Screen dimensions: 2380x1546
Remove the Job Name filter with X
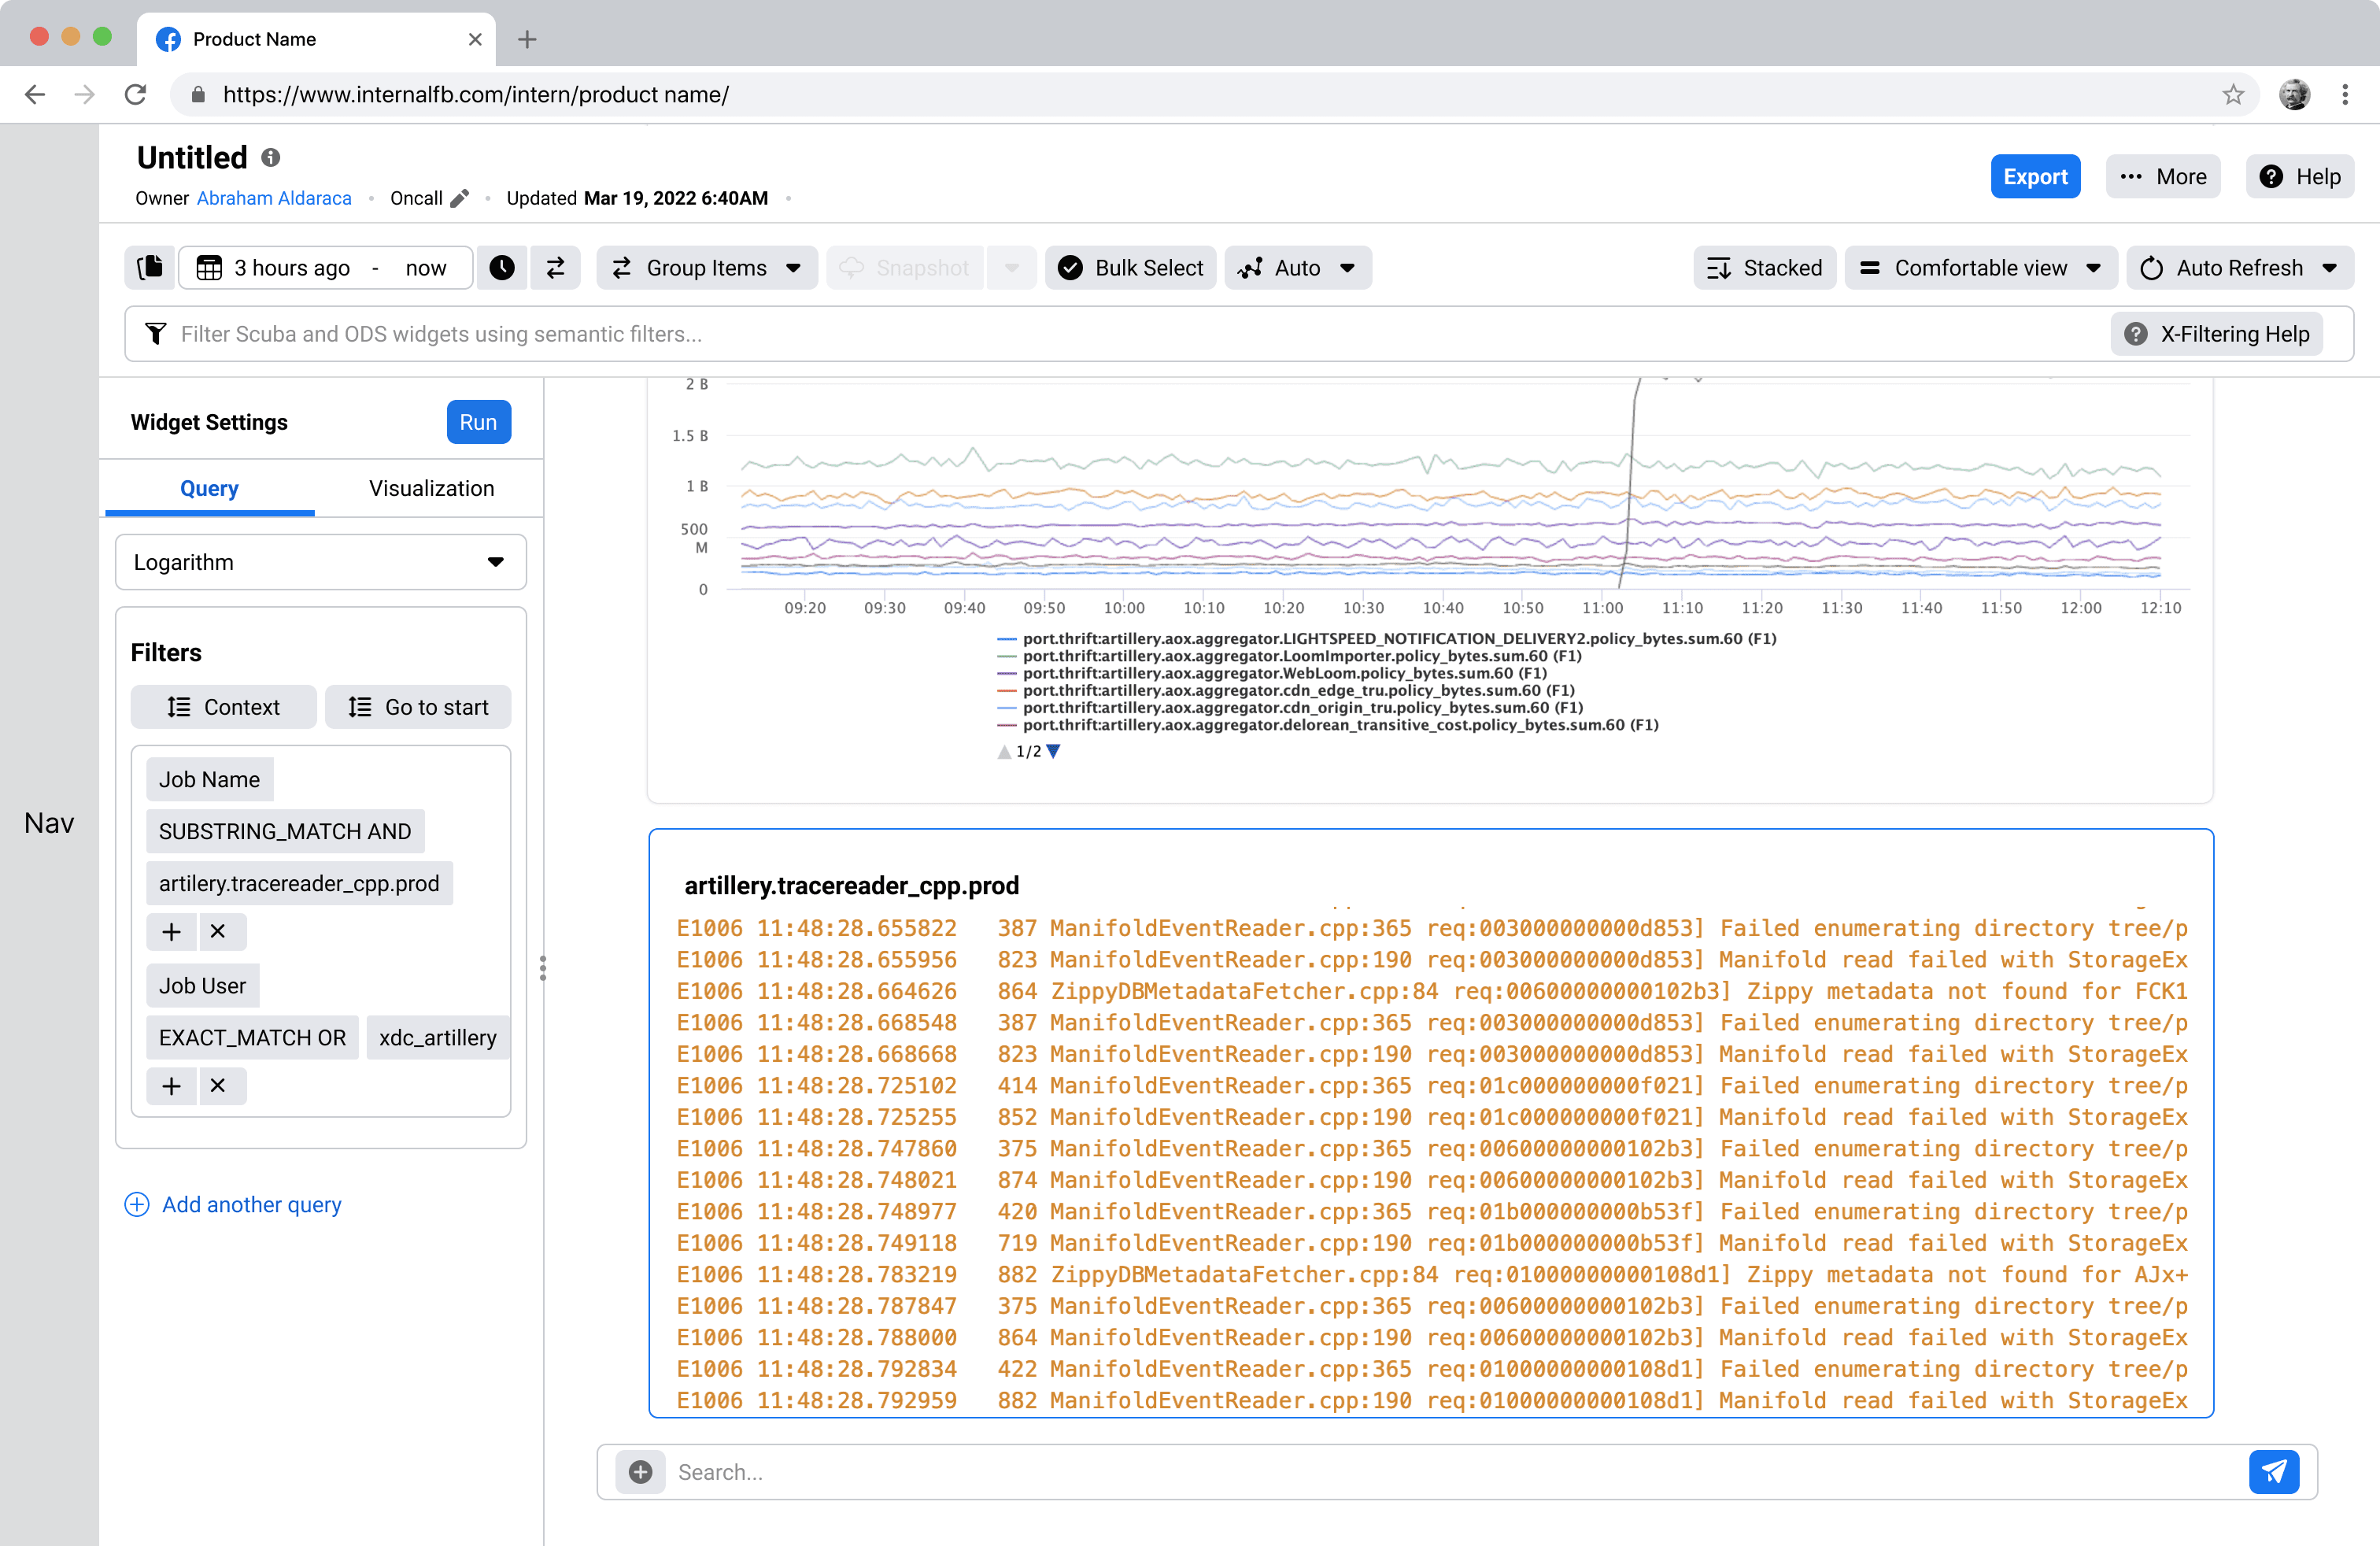[x=218, y=931]
